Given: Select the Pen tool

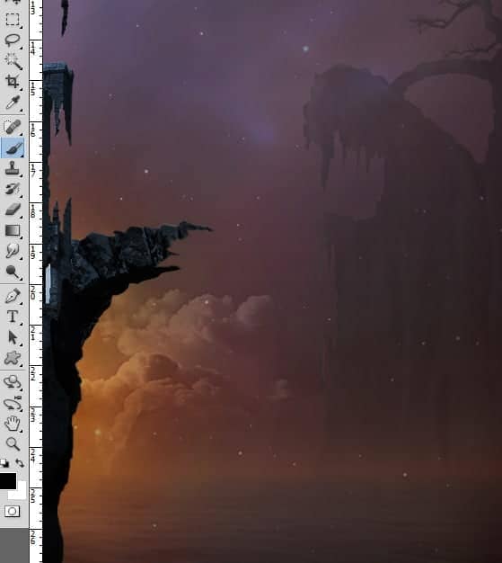Looking at the screenshot, I should [13, 296].
